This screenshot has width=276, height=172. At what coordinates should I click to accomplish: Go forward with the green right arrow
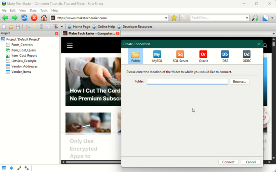tap(14, 18)
